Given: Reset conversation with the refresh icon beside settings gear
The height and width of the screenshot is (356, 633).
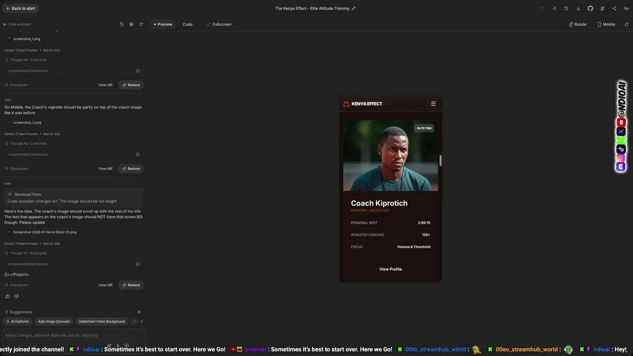Looking at the screenshot, I should pyautogui.click(x=141, y=24).
